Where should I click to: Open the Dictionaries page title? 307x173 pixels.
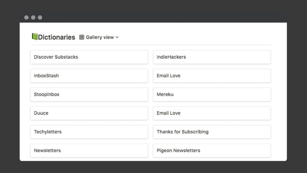56,37
